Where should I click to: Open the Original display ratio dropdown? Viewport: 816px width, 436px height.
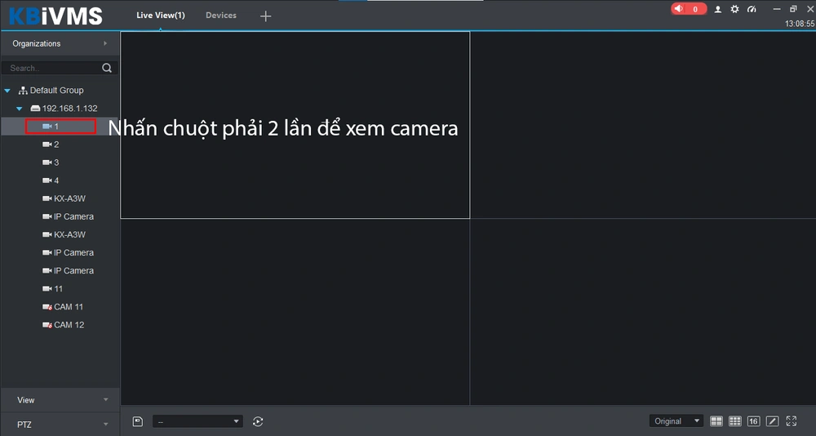tap(676, 420)
